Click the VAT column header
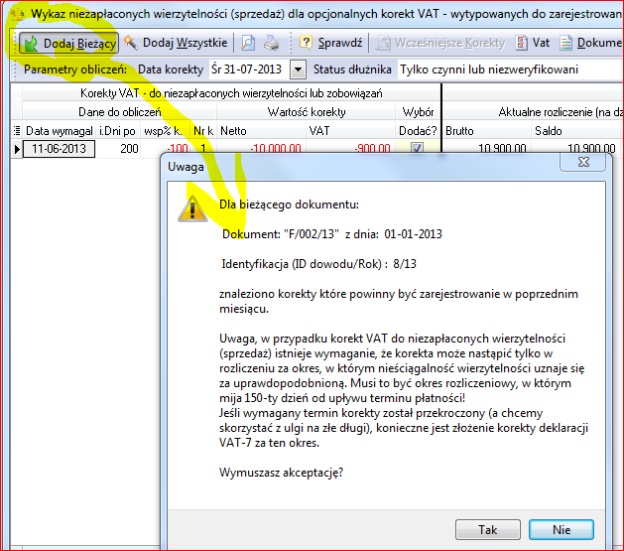Screen dimensions: 624x551 coord(350,131)
